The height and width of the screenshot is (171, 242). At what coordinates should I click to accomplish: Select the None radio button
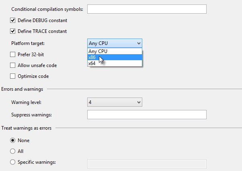(13, 140)
